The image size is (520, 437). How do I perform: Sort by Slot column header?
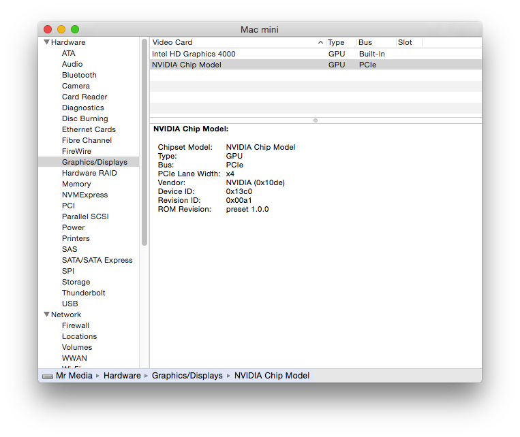(409, 42)
